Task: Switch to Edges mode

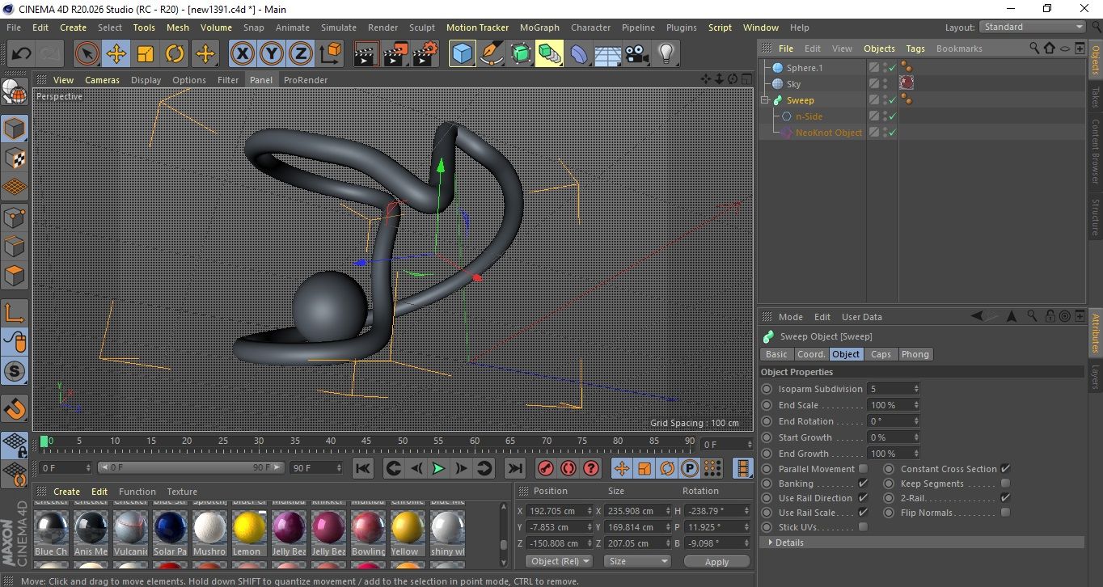Action: tap(15, 246)
